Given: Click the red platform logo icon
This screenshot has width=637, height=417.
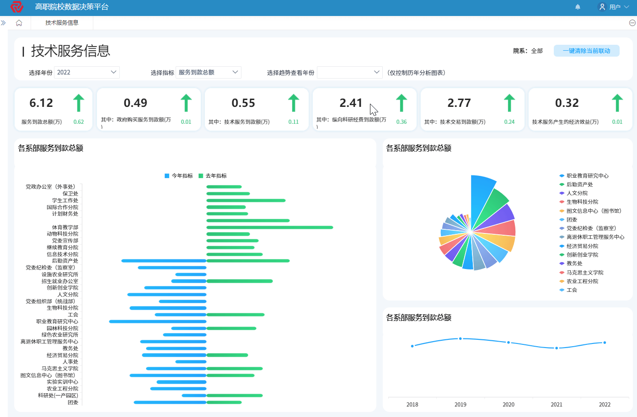Looking at the screenshot, I should coord(17,7).
